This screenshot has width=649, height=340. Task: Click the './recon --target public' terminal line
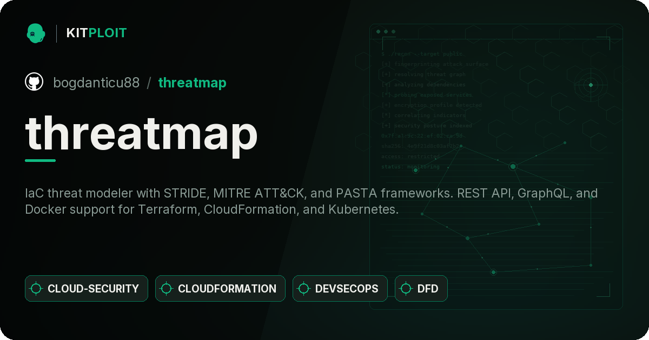tap(422, 54)
